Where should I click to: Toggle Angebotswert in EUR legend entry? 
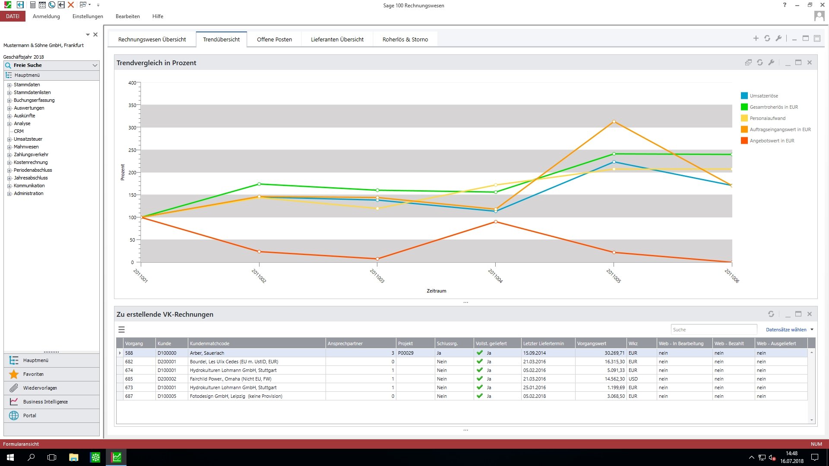[772, 141]
